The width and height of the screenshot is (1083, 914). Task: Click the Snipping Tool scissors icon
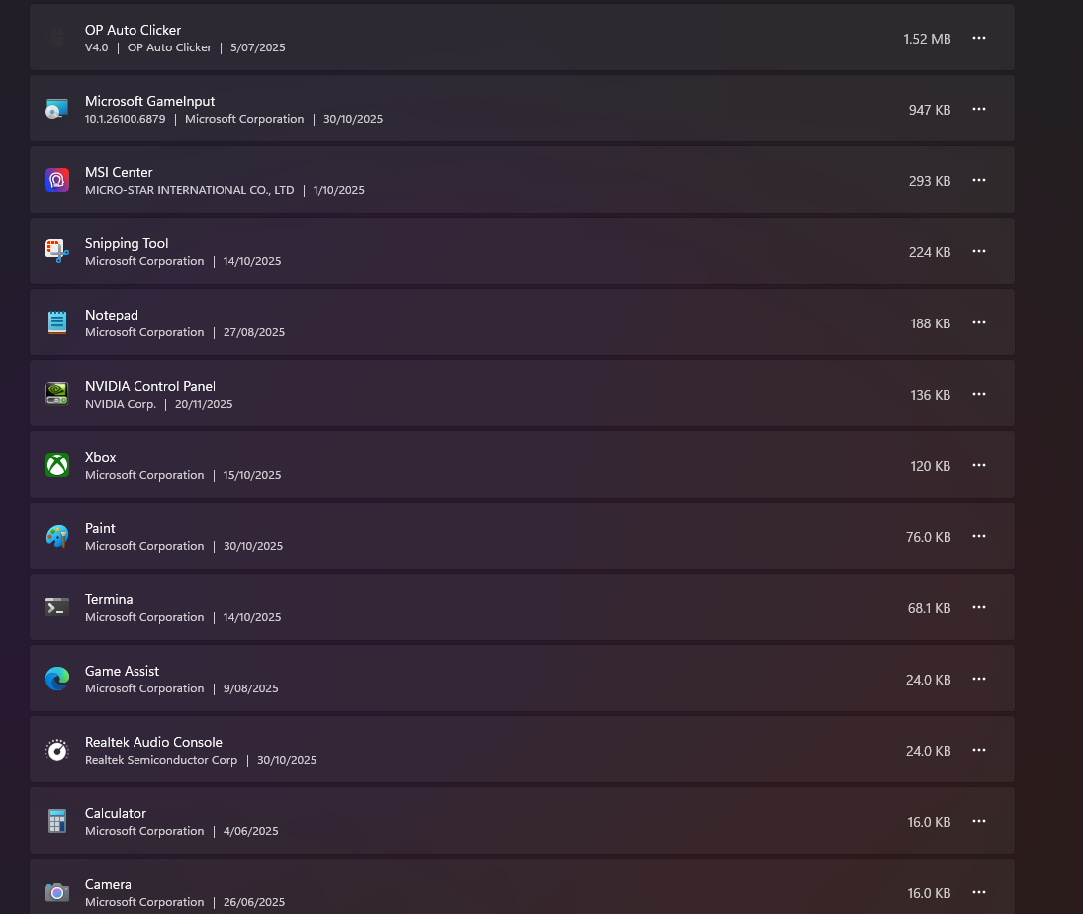57,251
